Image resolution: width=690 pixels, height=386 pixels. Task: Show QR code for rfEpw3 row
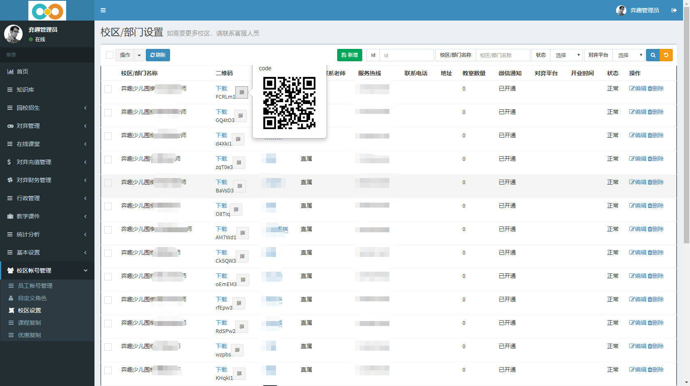[x=239, y=303]
